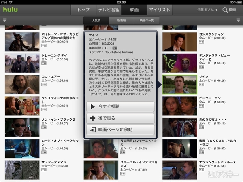The image size is (243, 182).
Task: Open the Pirates of the Caribbean thumbnail
Action: [x=22, y=42]
